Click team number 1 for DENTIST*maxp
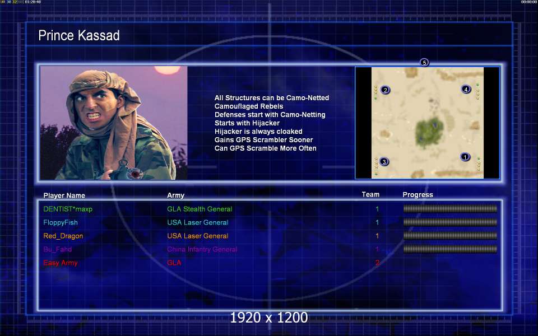 [377, 209]
